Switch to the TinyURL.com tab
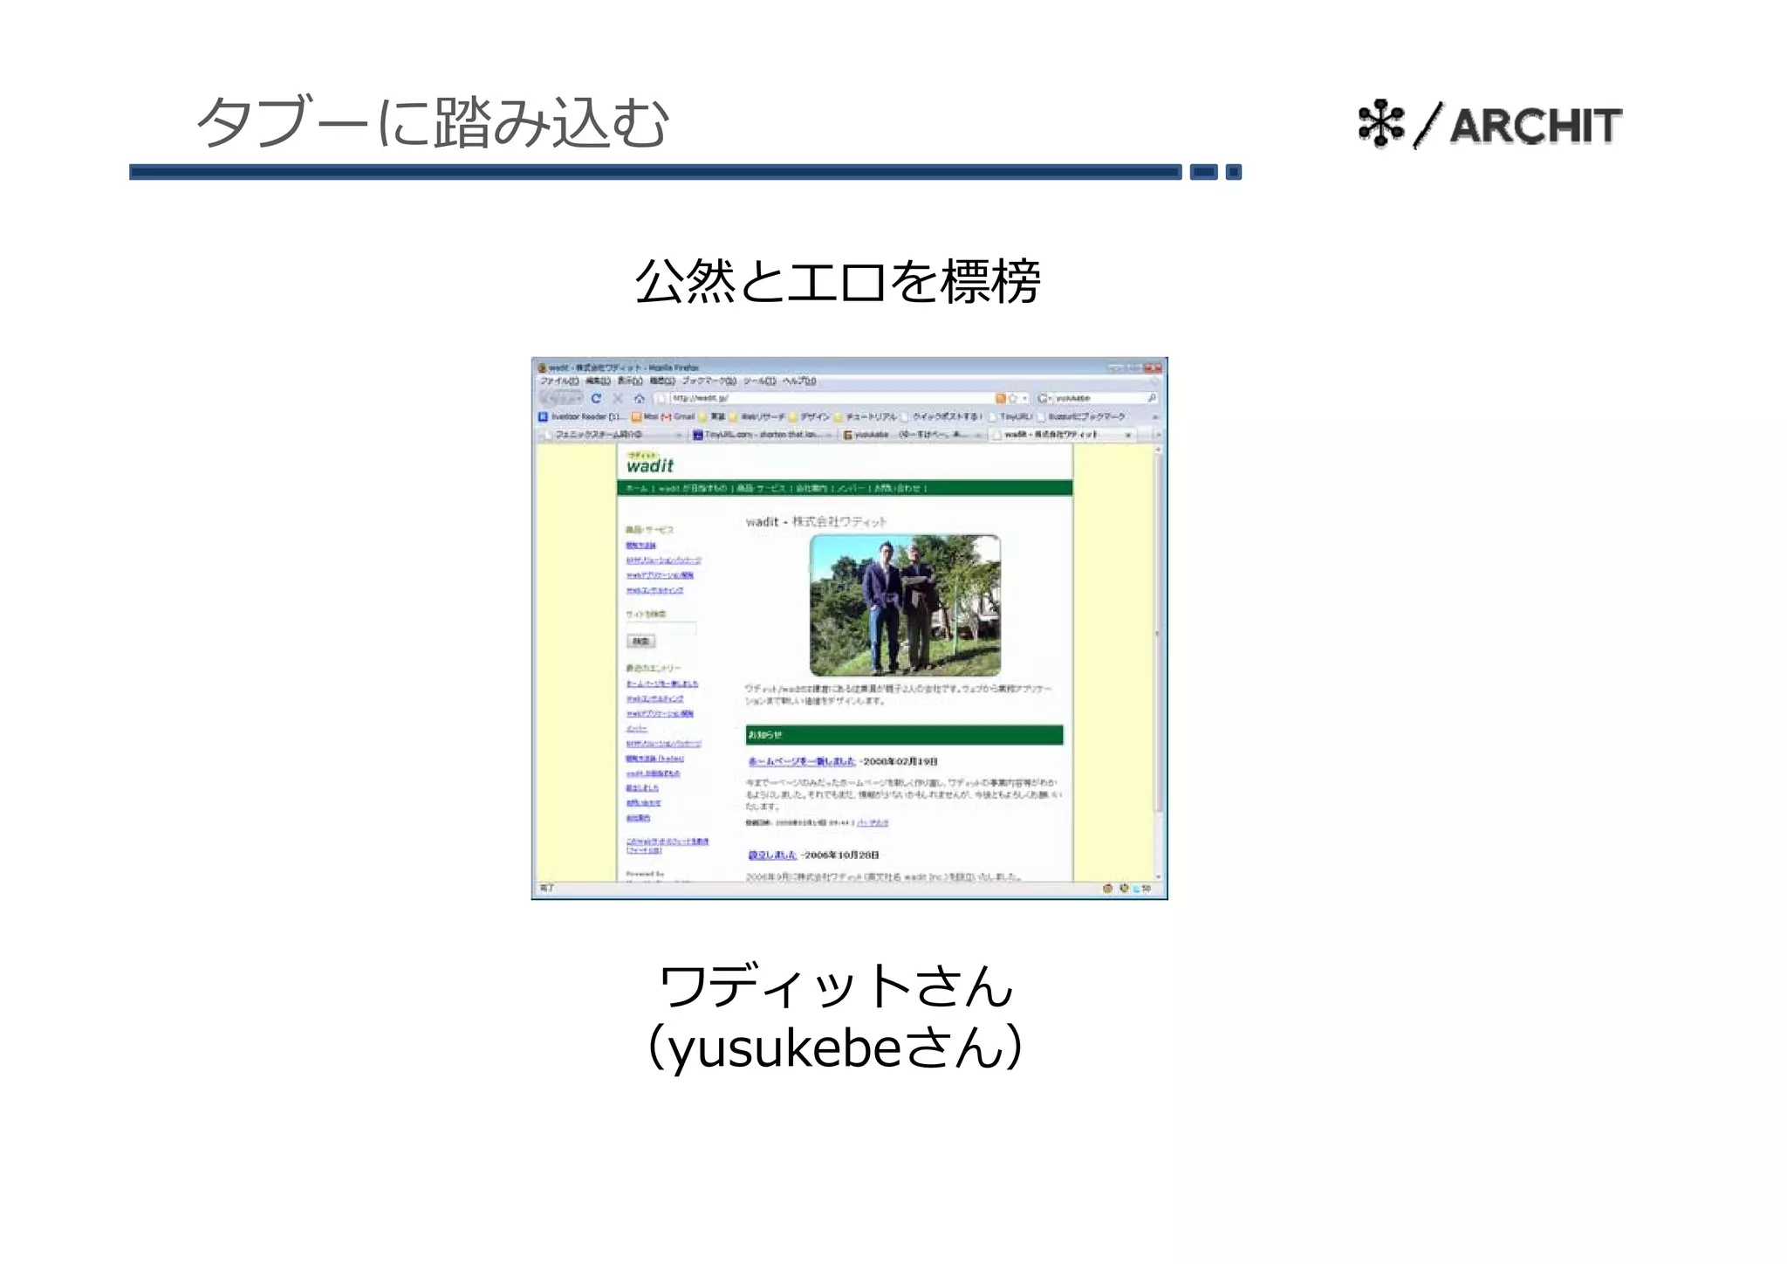Screen dimensions: 1787x1264 (x=764, y=434)
